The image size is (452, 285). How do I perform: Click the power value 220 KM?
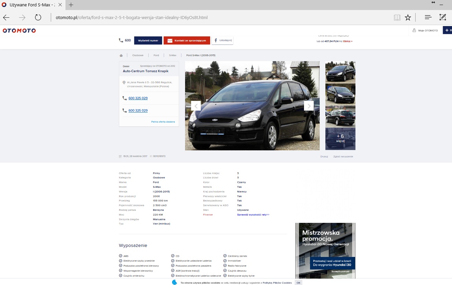158,215
